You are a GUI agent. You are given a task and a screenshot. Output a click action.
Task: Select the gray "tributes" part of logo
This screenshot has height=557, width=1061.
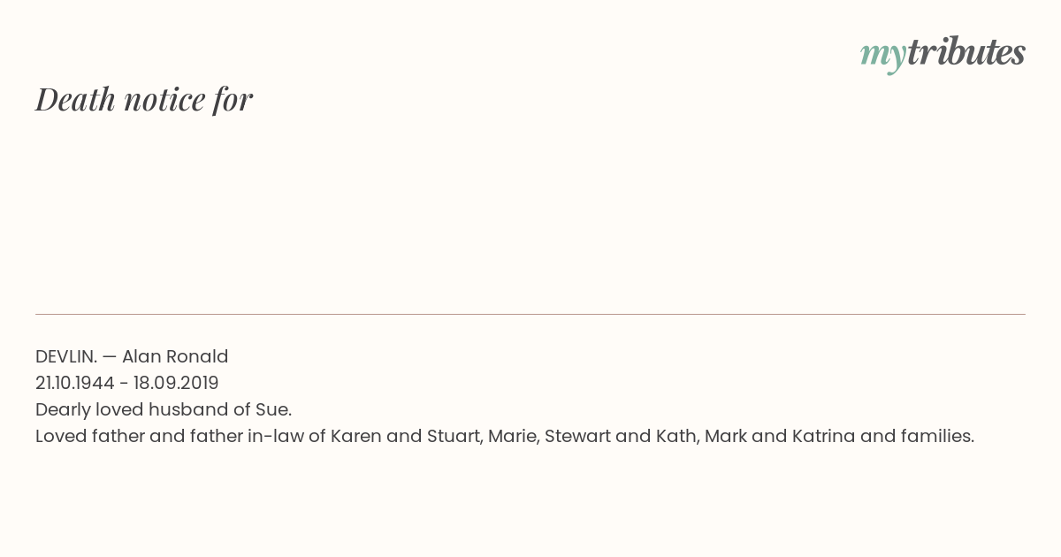click(966, 53)
